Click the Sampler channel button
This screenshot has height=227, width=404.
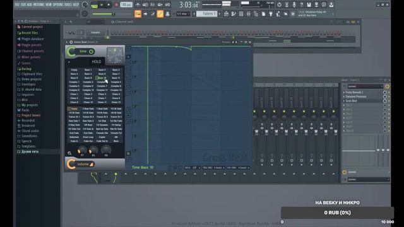(95, 32)
